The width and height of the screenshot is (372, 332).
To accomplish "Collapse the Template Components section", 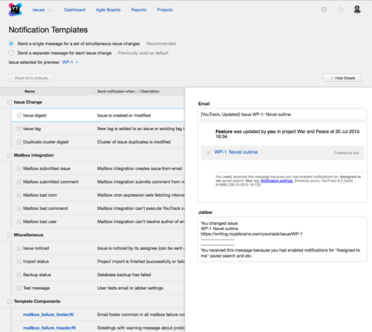I will pyautogui.click(x=9, y=302).
